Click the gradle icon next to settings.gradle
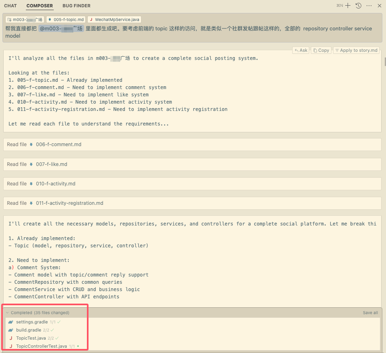 coord(11,322)
